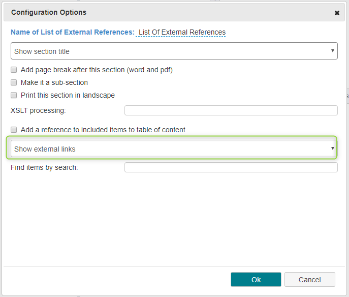This screenshot has height=297, width=349.
Task: Click the Configuration Options title bar
Action: click(174, 13)
